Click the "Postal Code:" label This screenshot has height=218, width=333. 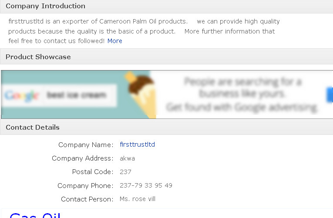(93, 172)
